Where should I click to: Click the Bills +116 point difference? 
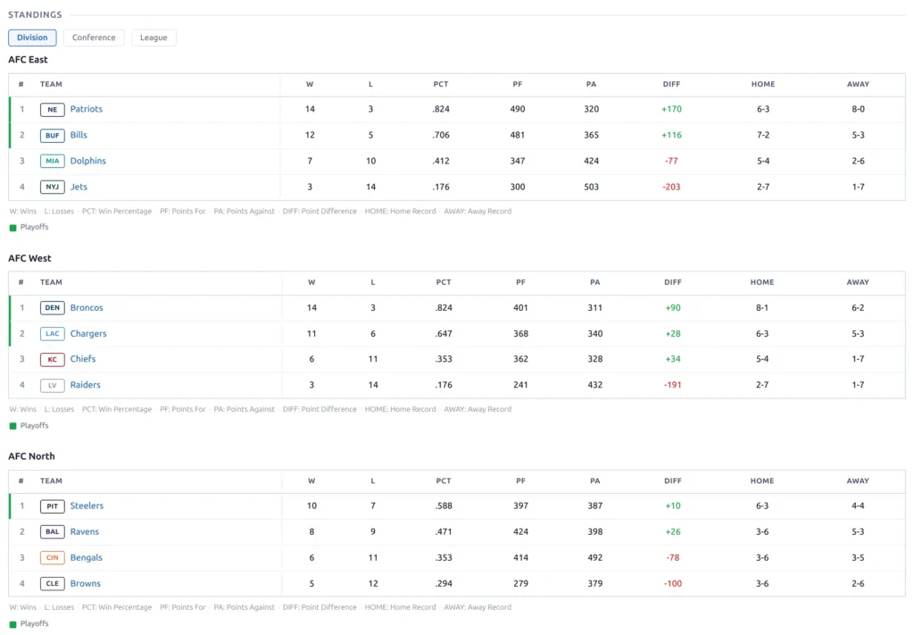pyautogui.click(x=671, y=135)
